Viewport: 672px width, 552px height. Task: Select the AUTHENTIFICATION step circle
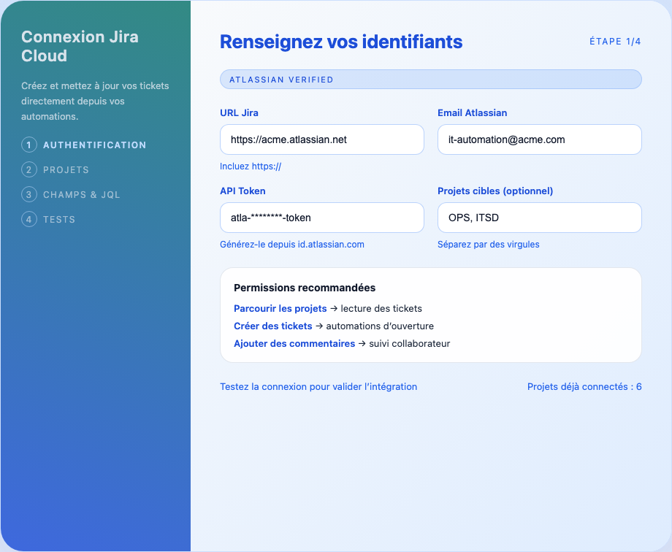pos(29,145)
